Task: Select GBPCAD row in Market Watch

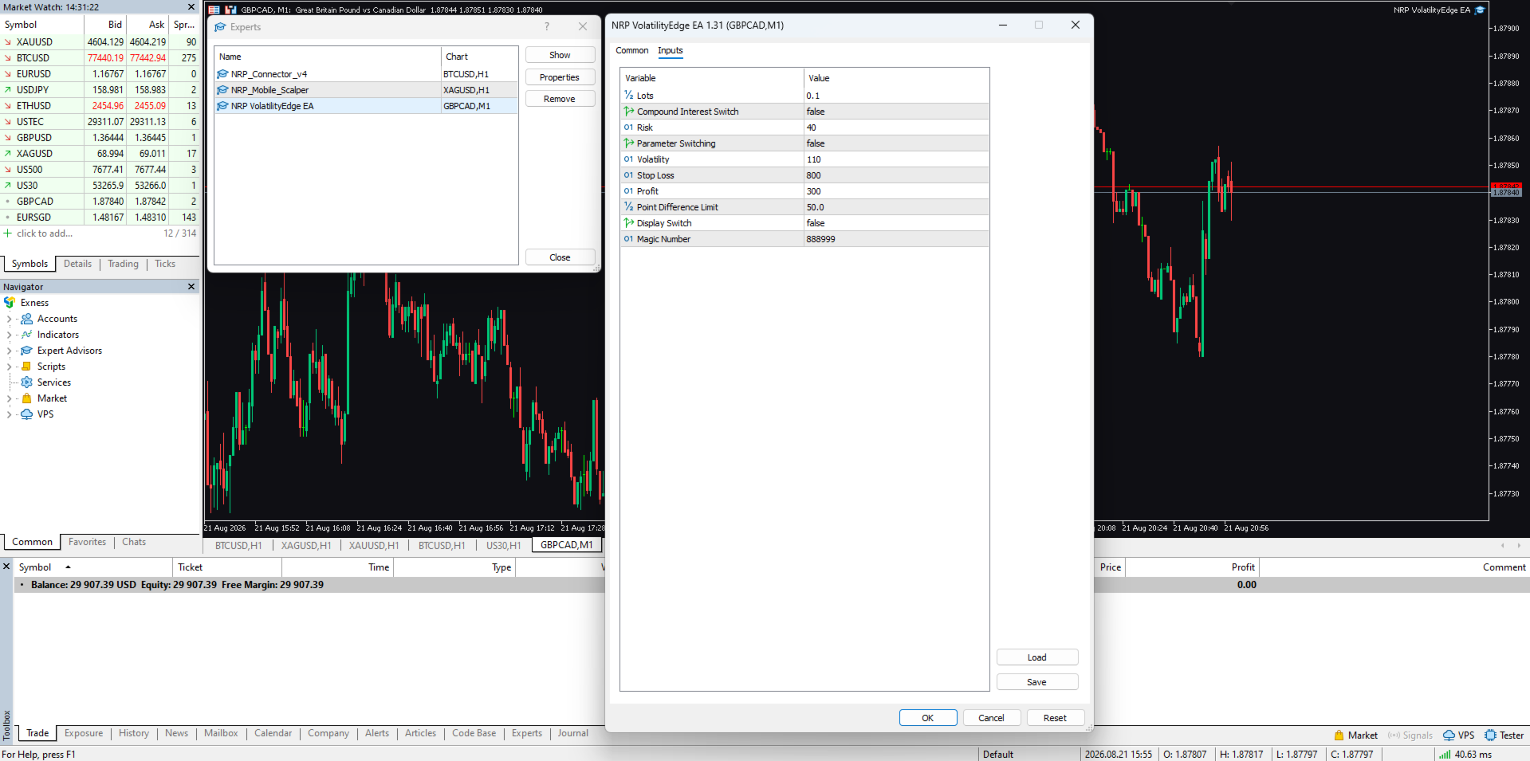Action: pos(100,202)
